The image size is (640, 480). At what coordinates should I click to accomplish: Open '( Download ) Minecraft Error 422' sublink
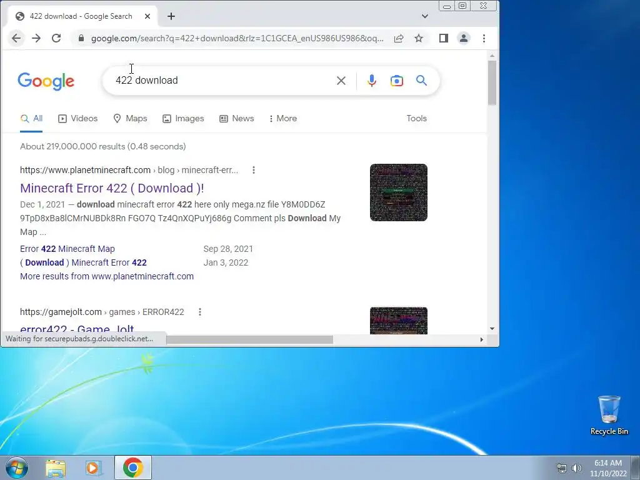tap(83, 262)
